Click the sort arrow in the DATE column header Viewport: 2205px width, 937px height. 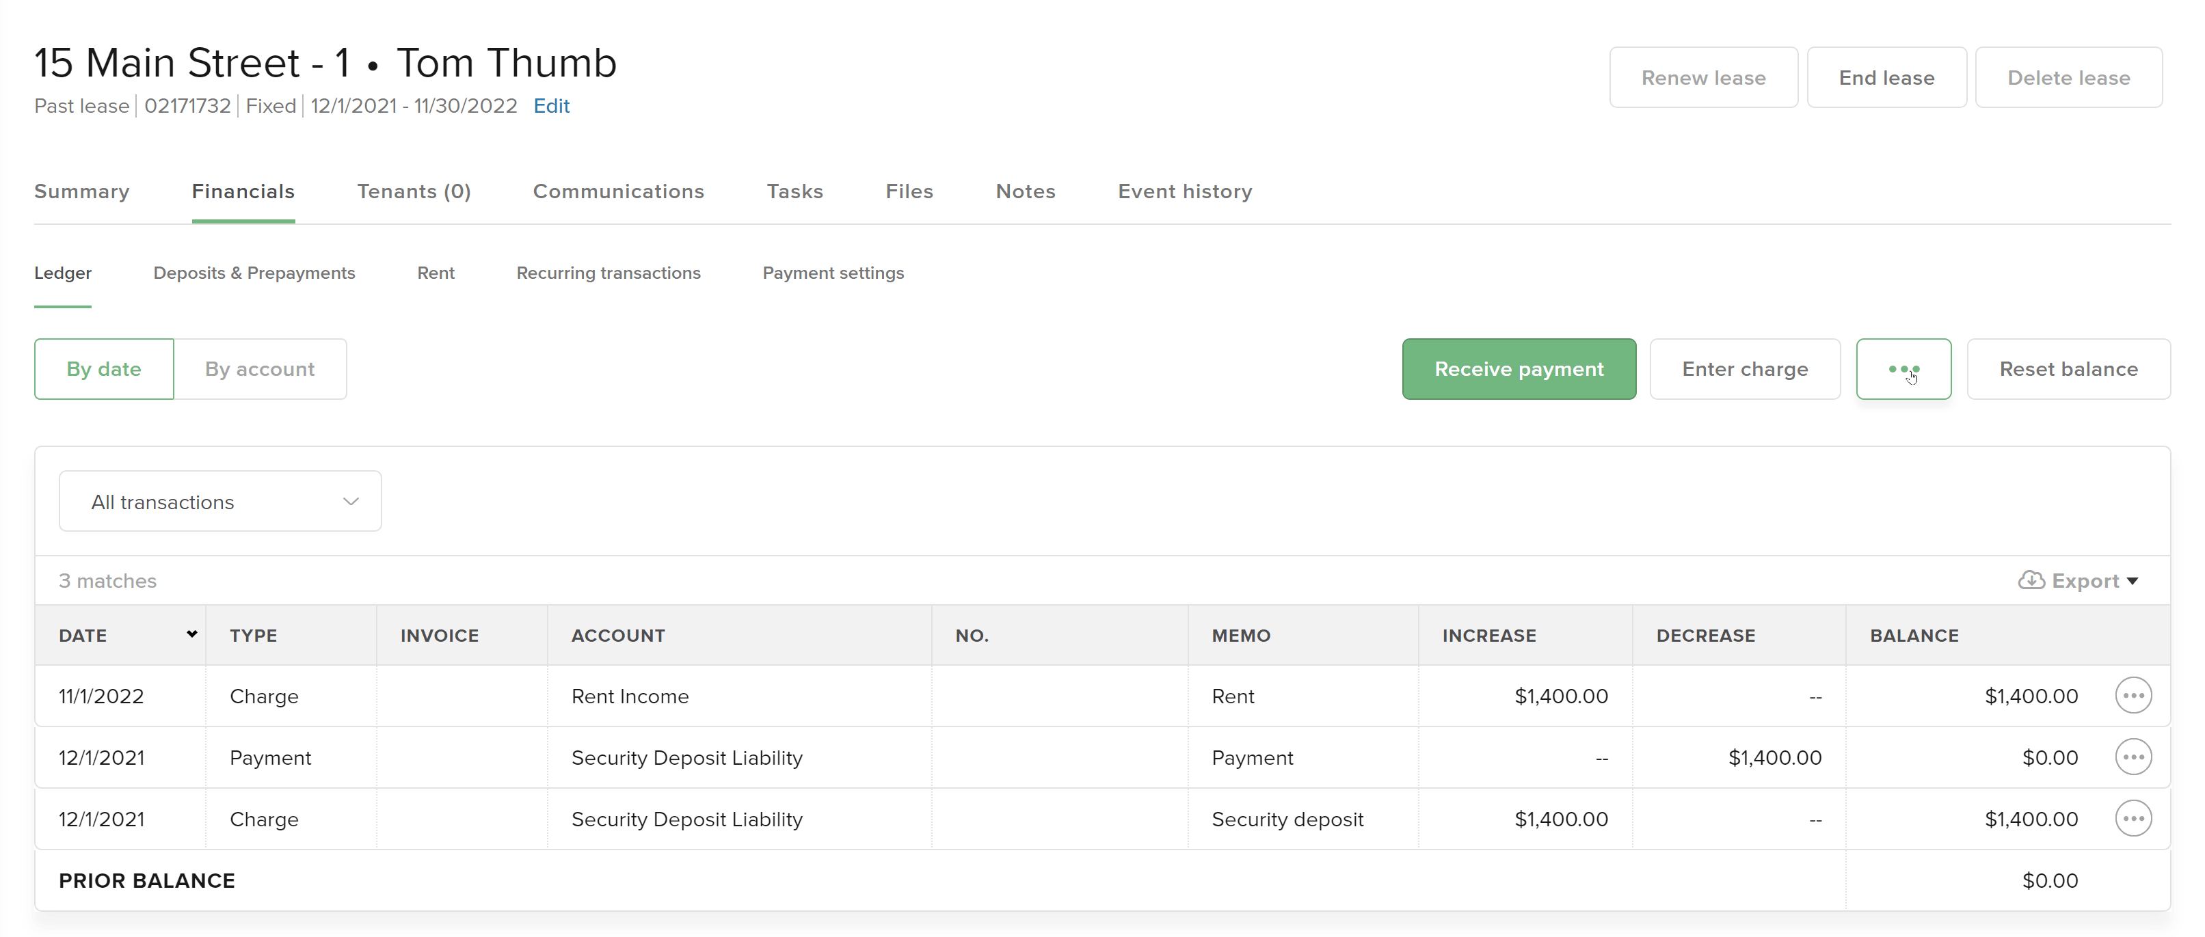[190, 634]
